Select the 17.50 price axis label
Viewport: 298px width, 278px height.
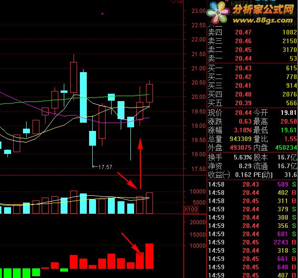[199, 169]
